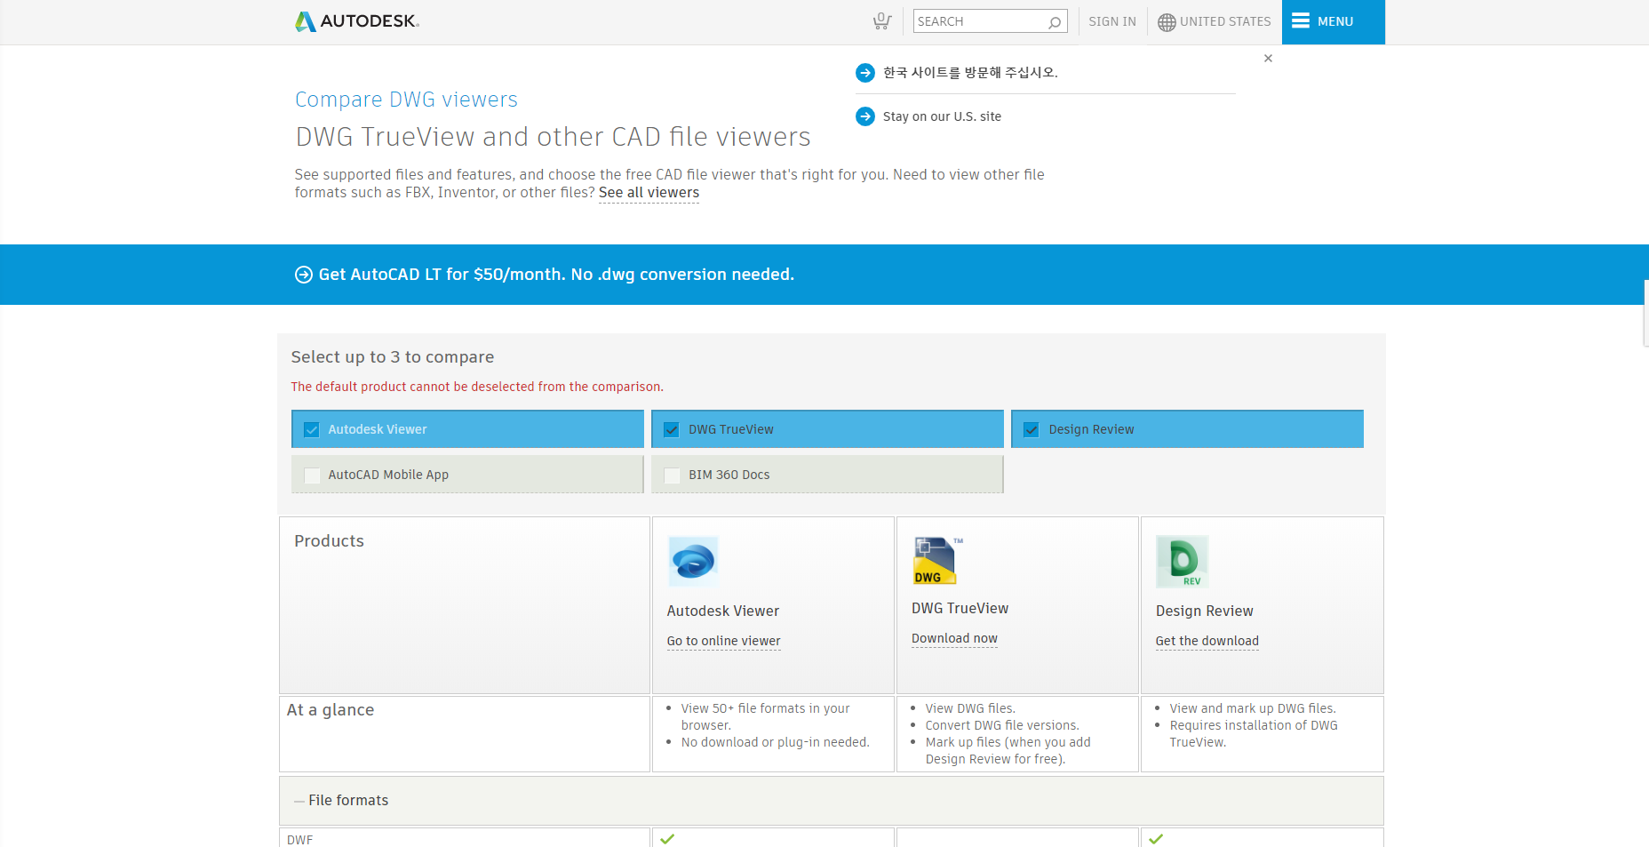Click the DWF checkmark under Autodesk Viewer

pos(667,839)
